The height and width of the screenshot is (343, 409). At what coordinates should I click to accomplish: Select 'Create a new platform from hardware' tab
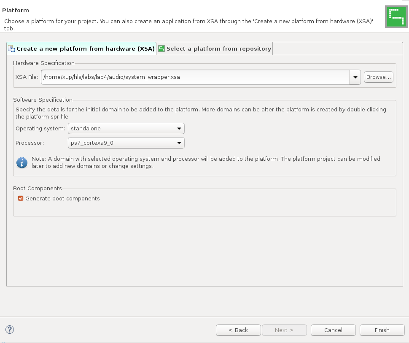[x=85, y=49]
